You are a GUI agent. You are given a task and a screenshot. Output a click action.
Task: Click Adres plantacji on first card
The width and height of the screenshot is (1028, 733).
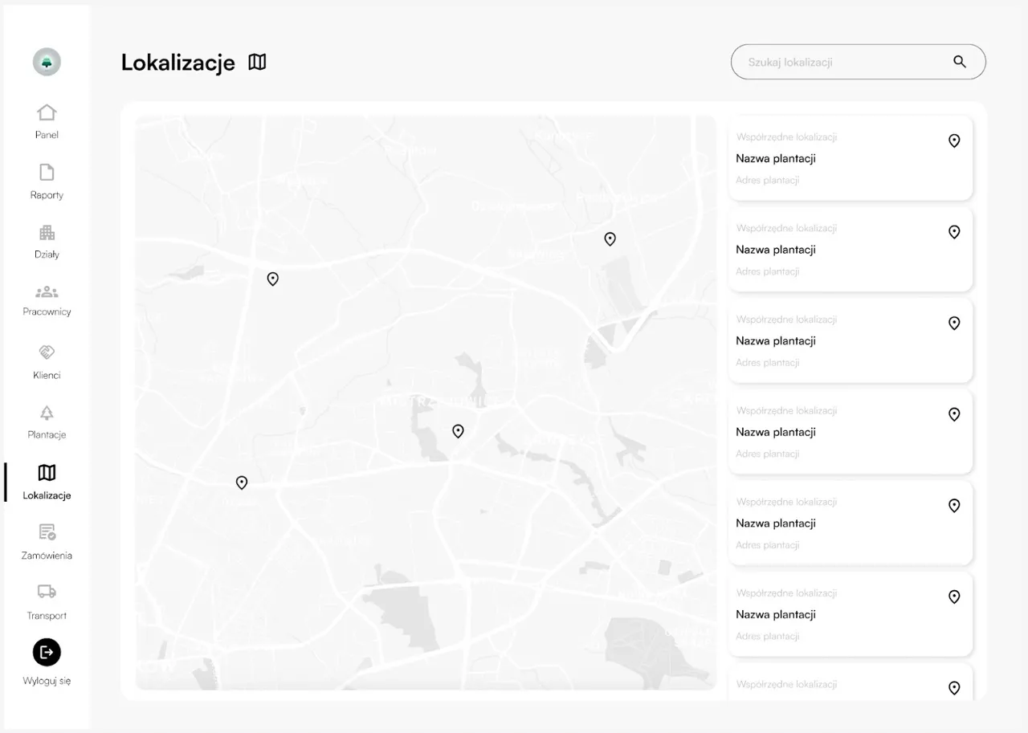click(x=768, y=181)
